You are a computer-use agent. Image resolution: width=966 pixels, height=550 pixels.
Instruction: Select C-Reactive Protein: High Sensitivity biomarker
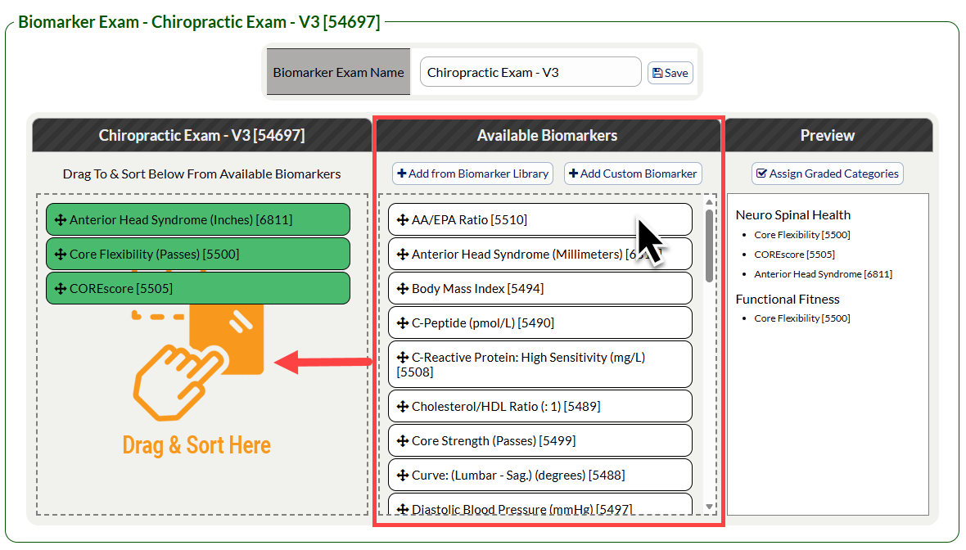(540, 364)
